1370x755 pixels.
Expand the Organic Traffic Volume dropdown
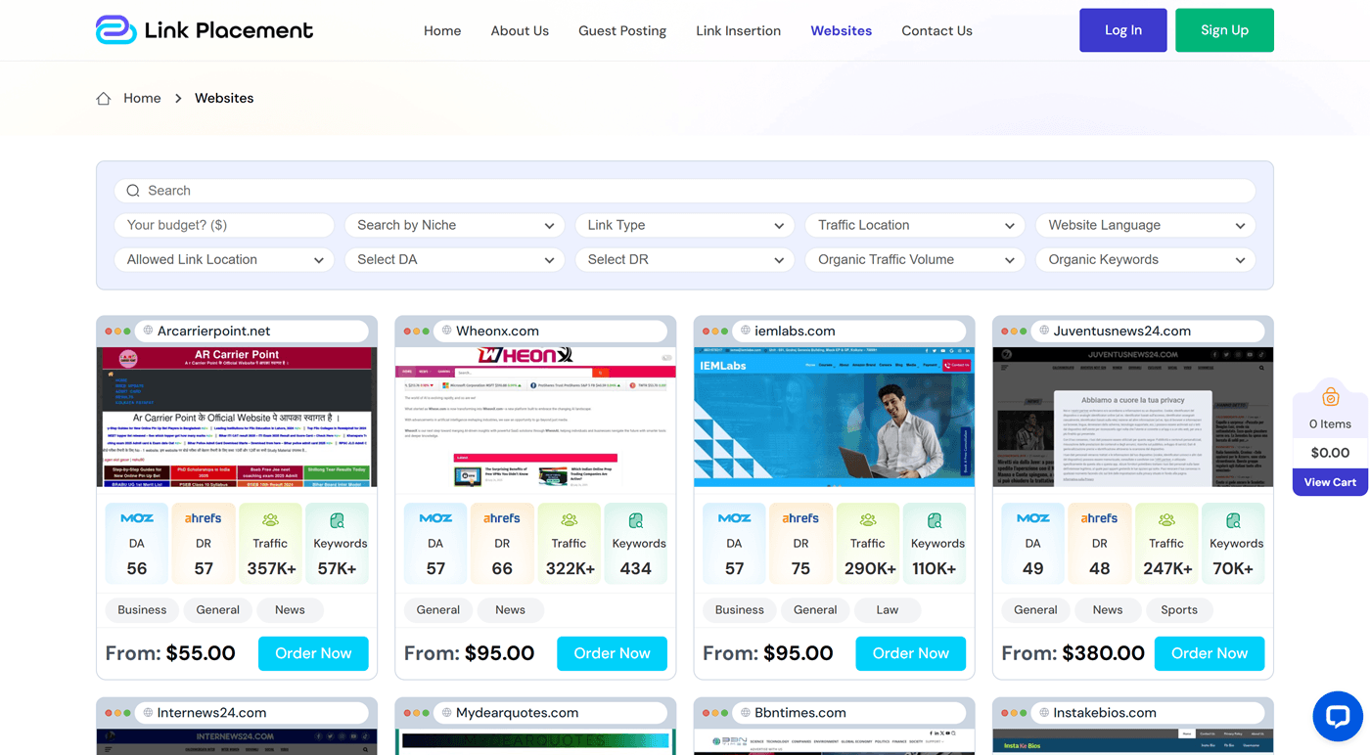915,260
